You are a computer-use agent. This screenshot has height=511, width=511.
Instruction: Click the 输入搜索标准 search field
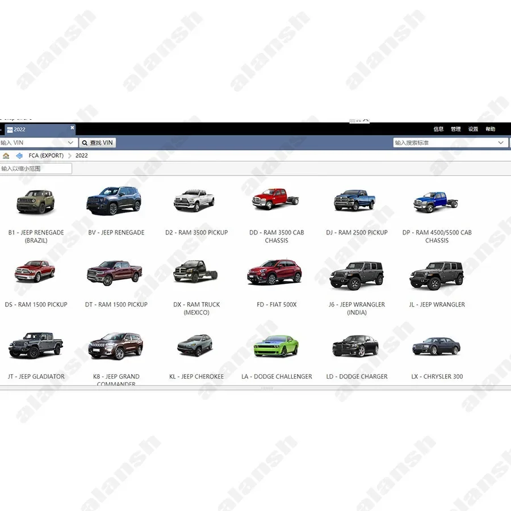point(450,143)
